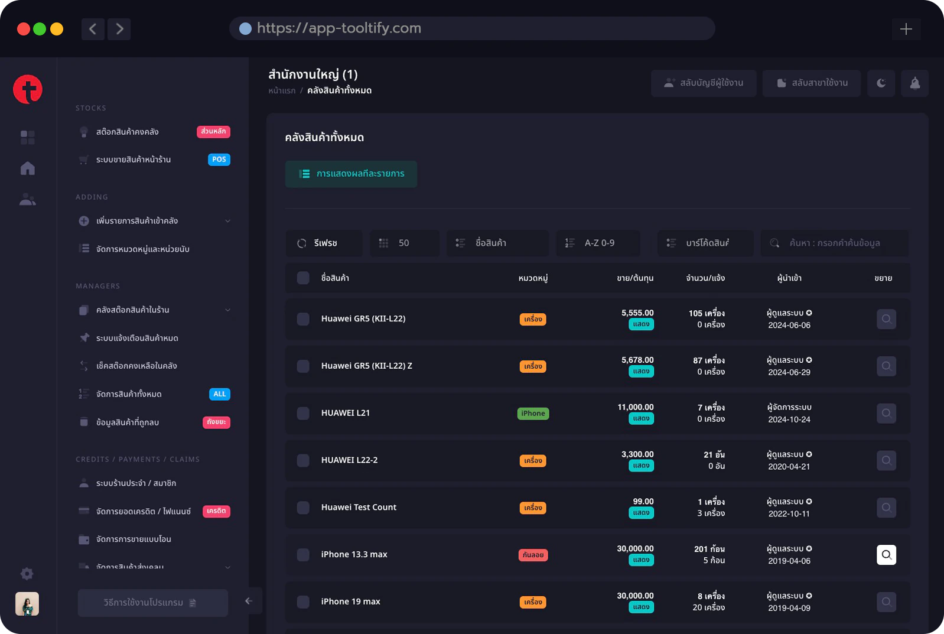Viewport: 944px width, 634px height.
Task: Expand details for Huawei GR5 (KII-L22) row
Action: [886, 319]
